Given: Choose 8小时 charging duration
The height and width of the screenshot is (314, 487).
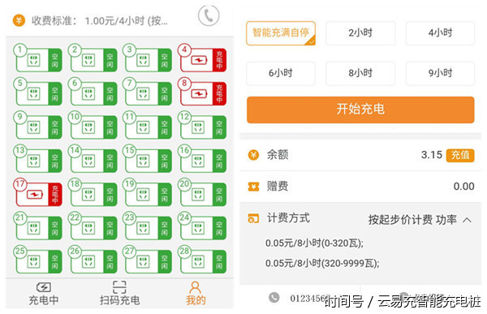Looking at the screenshot, I should point(360,73).
